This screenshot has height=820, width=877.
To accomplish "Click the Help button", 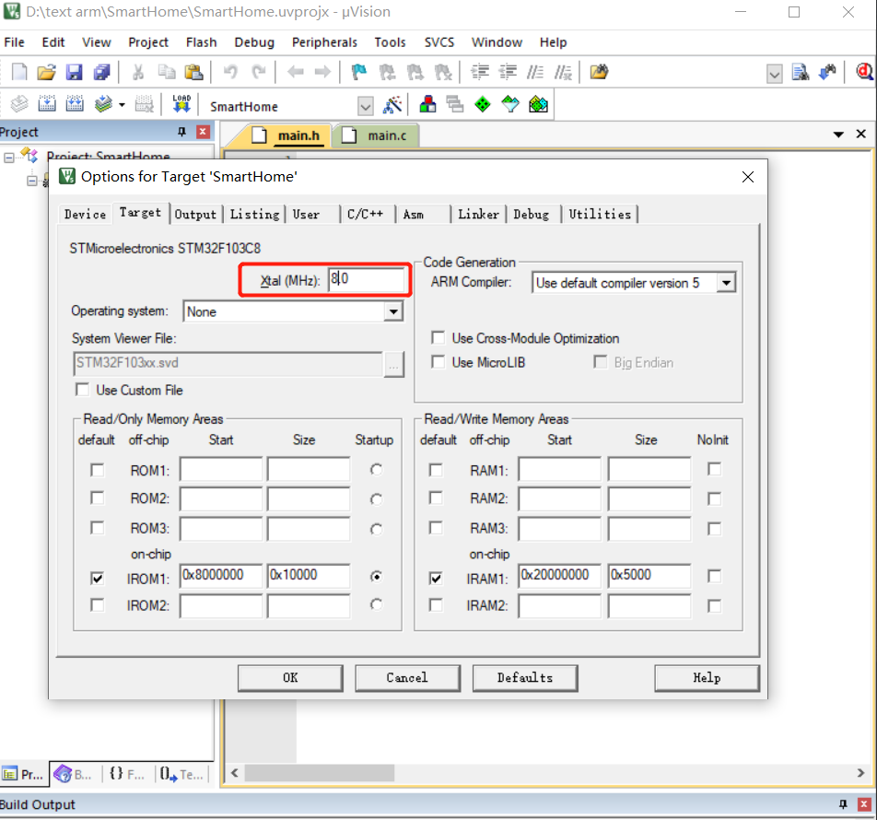I will 707,678.
